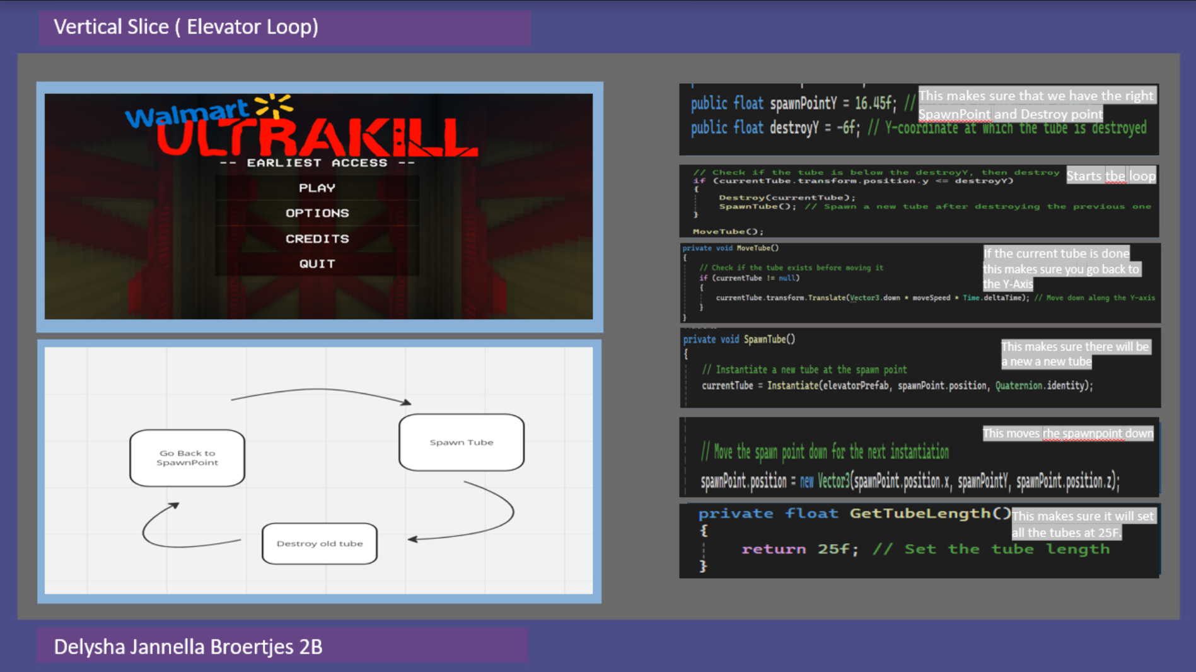Image resolution: width=1196 pixels, height=672 pixels.
Task: Click the "This moves the spawnpoint down" annotation
Action: tap(1068, 433)
